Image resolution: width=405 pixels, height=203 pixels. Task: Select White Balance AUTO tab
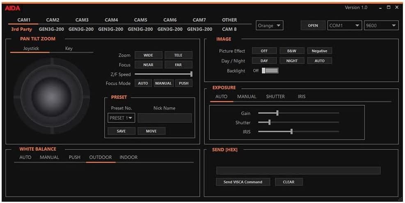click(25, 157)
